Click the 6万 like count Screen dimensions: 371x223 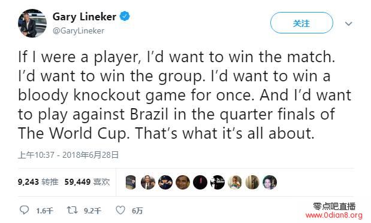click(137, 210)
